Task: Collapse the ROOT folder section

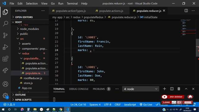Action: point(30,22)
